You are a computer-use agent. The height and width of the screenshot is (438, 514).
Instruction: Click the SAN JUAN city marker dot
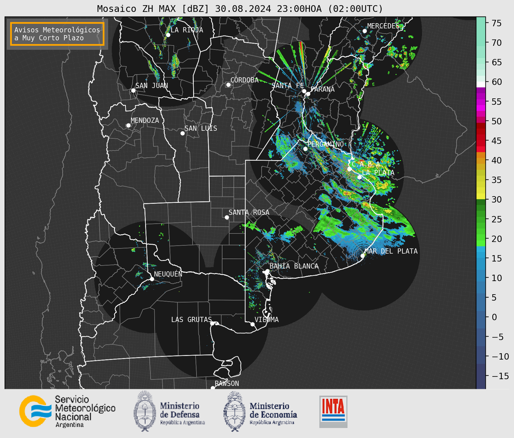coord(133,90)
